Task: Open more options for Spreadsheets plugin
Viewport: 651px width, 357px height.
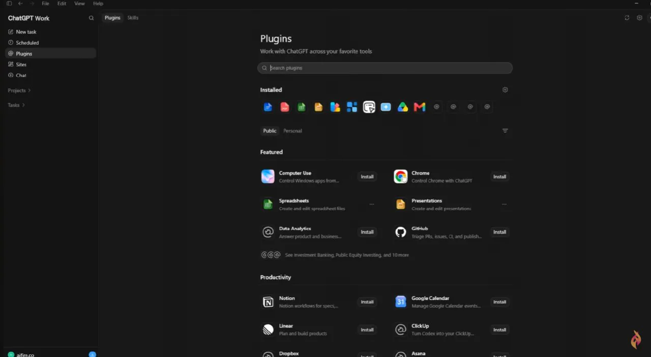Action: tap(372, 204)
